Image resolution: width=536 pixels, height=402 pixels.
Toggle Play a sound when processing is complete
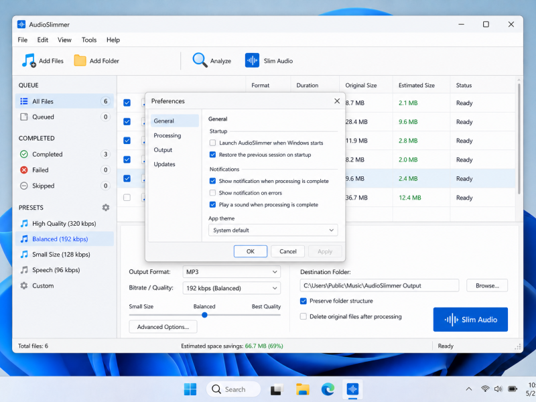[212, 204]
